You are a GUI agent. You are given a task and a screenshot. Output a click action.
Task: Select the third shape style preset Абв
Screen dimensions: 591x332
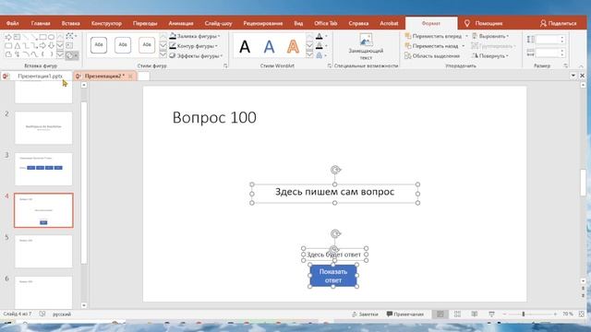click(x=147, y=45)
